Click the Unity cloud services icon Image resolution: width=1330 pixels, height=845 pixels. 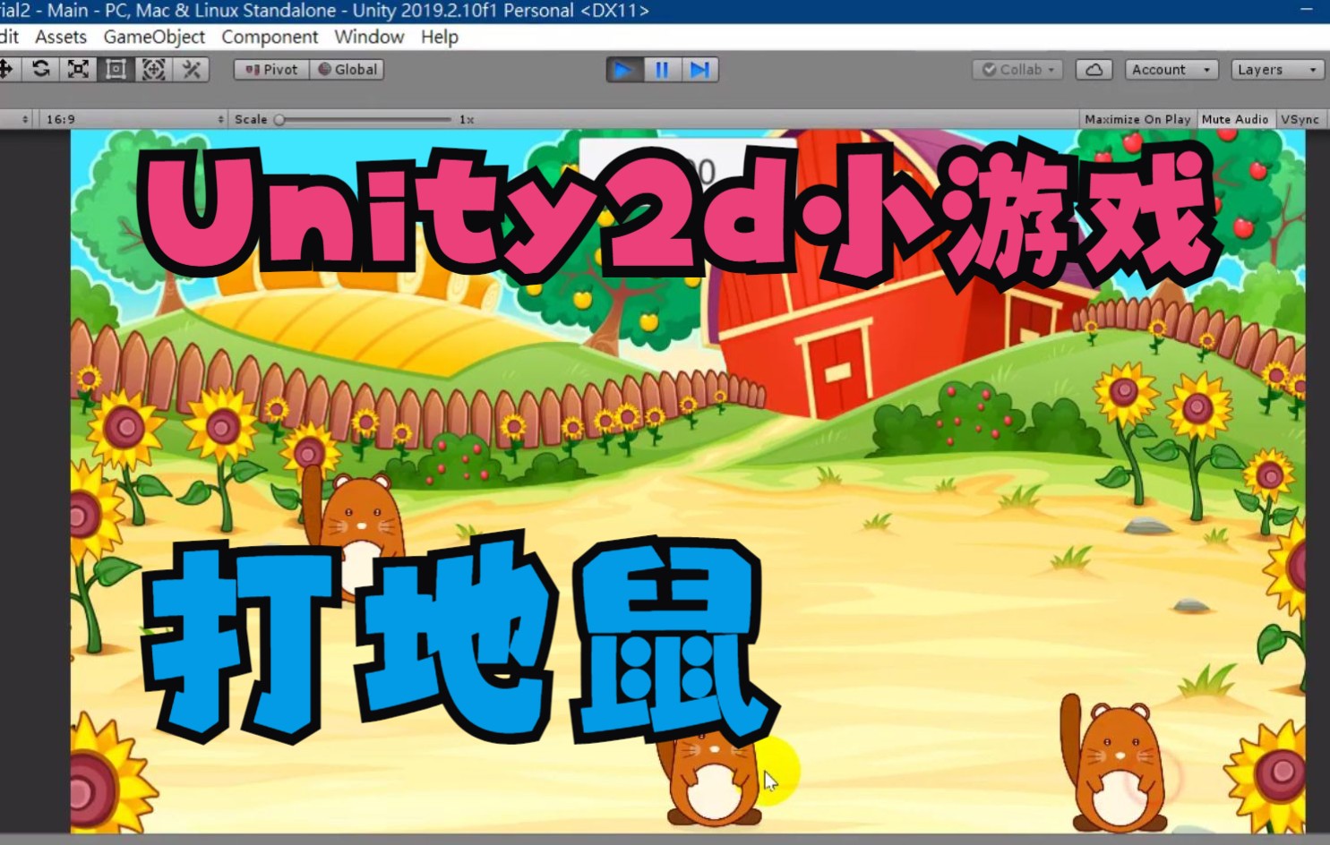click(1094, 69)
